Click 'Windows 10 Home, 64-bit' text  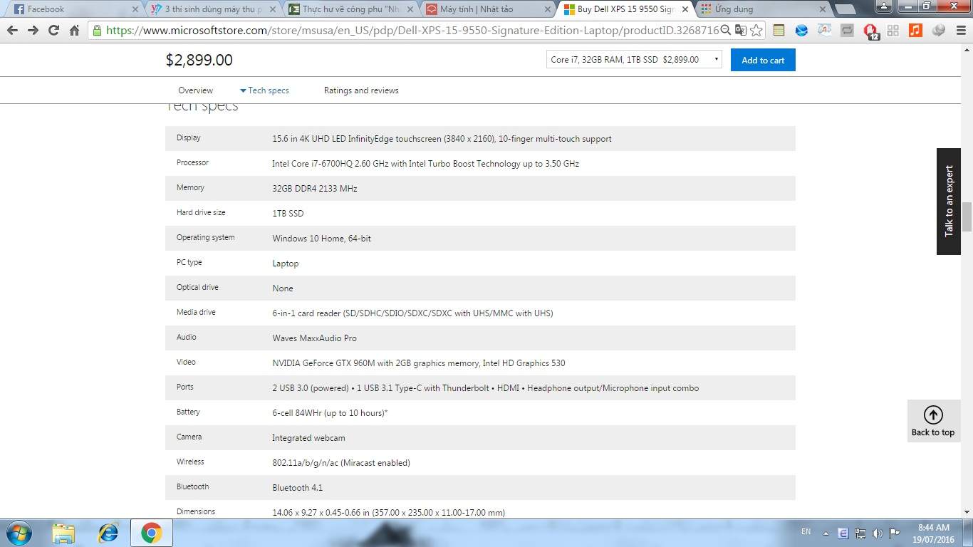coord(321,239)
